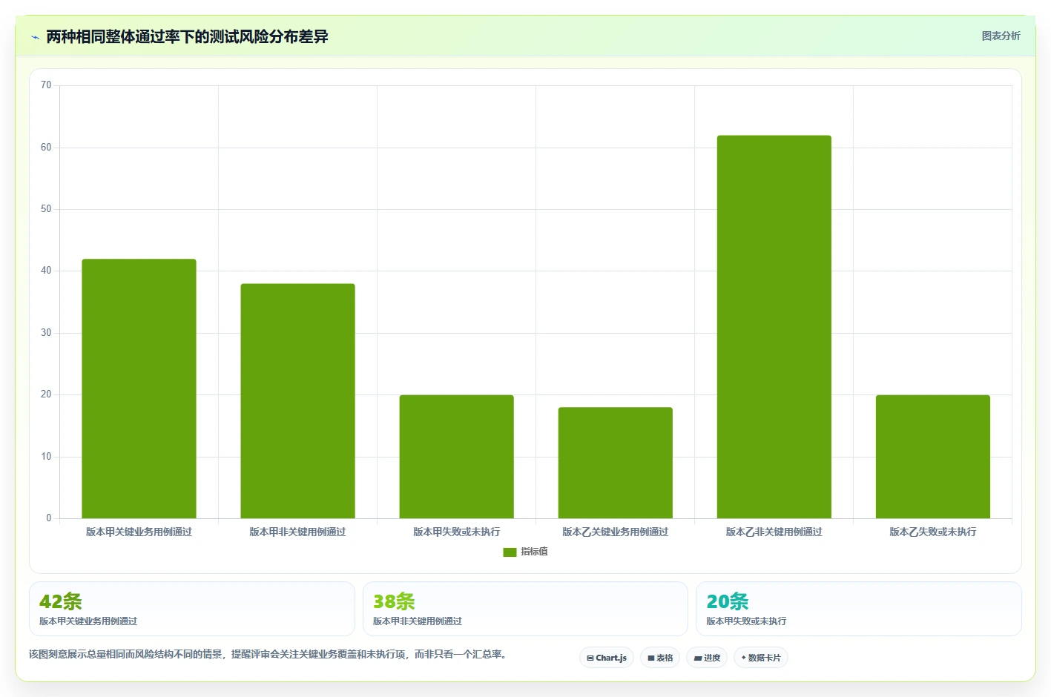Open the 38条 data card
The width and height of the screenshot is (1051, 697).
(x=525, y=609)
